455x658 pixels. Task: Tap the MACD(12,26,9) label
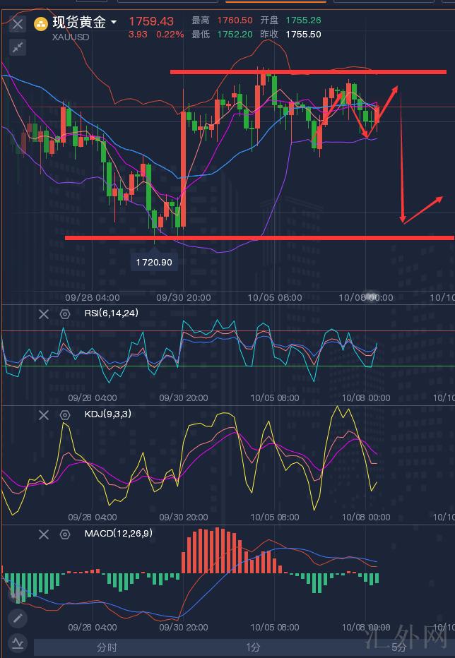(x=119, y=533)
